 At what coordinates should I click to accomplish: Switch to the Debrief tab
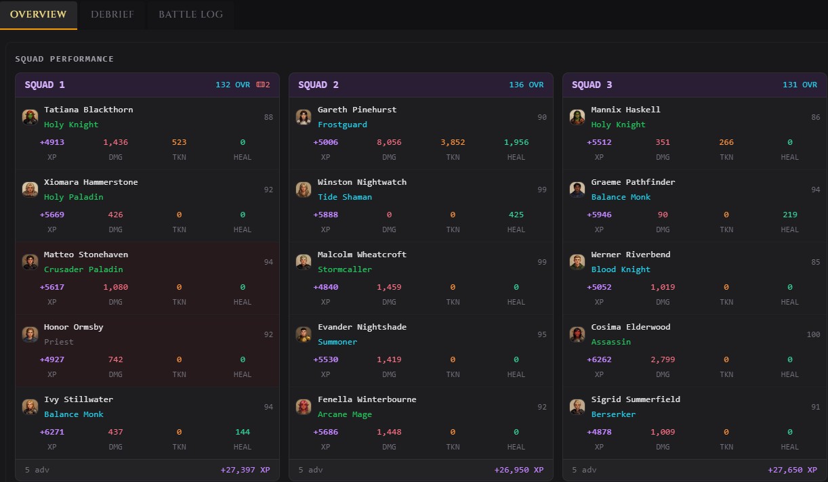pyautogui.click(x=112, y=14)
